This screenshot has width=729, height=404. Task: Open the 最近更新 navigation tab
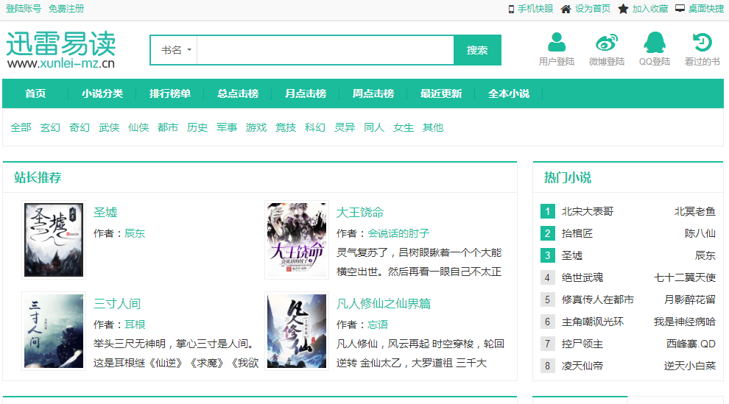tap(441, 93)
